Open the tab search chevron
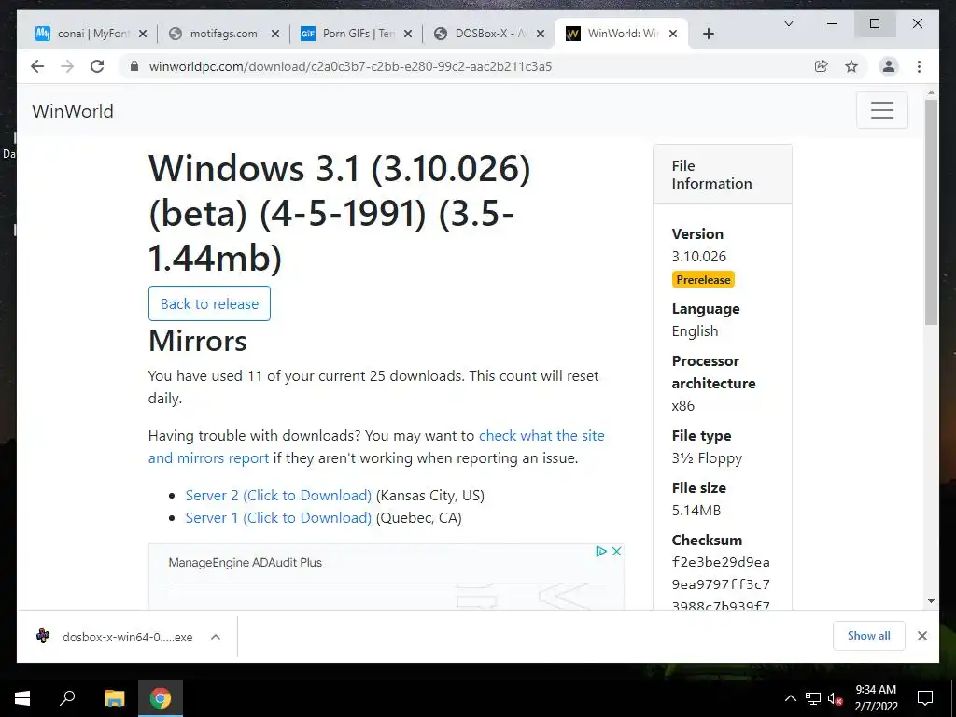Screen dimensions: 956x717 (x=788, y=23)
